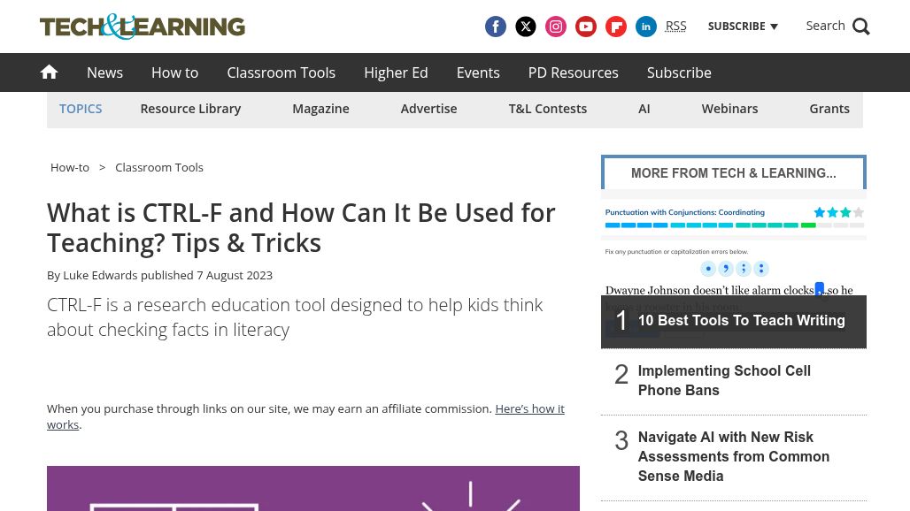Click the purple article hero image

pyautogui.click(x=313, y=488)
